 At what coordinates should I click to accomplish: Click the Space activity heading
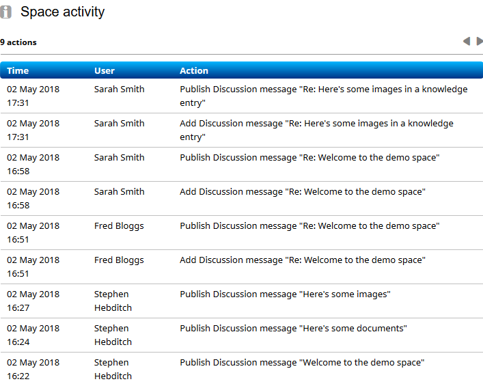coord(63,12)
